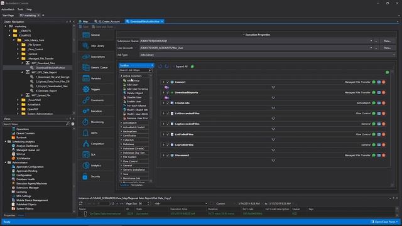
Task: Switch to the 02_Create_Account tab
Action: click(107, 21)
